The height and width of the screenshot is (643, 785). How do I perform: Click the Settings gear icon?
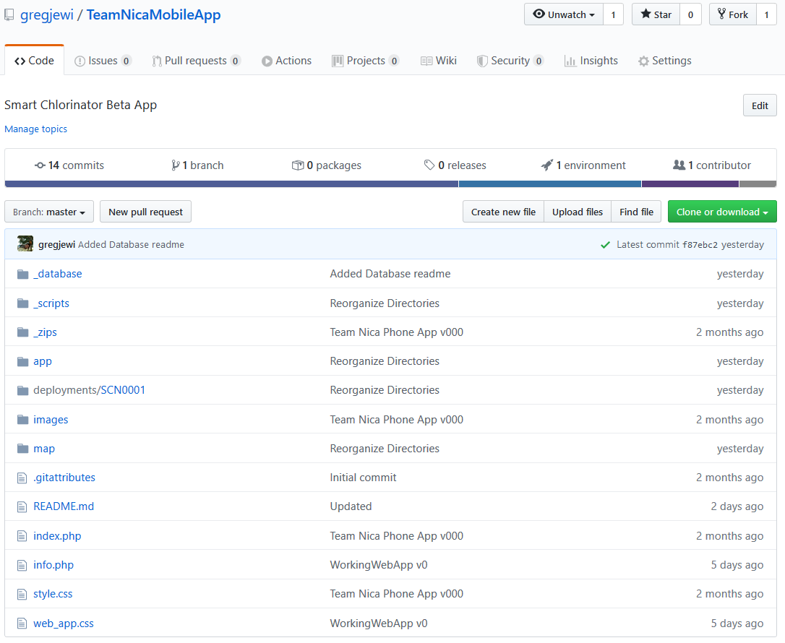pyautogui.click(x=643, y=61)
